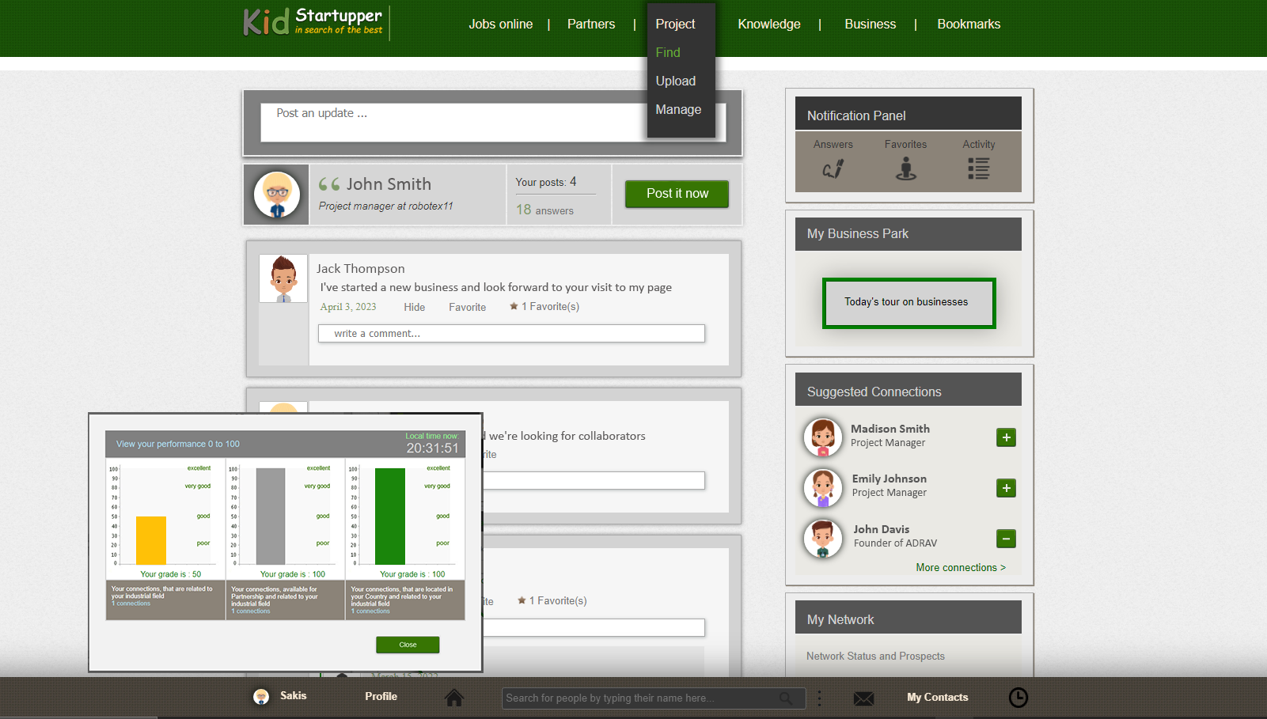The width and height of the screenshot is (1267, 719).
Task: View 1 Favorite(s) on Jack Thompson's post
Action: [x=544, y=307]
